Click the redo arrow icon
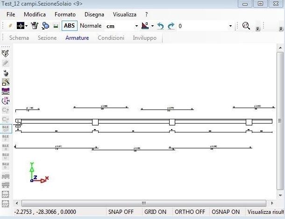The image size is (285, 219). pos(171,26)
